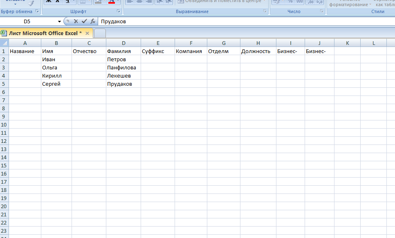Select the Должность header cell

(258, 51)
